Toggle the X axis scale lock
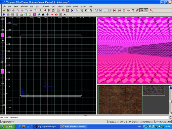This screenshot has width=172, height=129. tap(101, 10)
